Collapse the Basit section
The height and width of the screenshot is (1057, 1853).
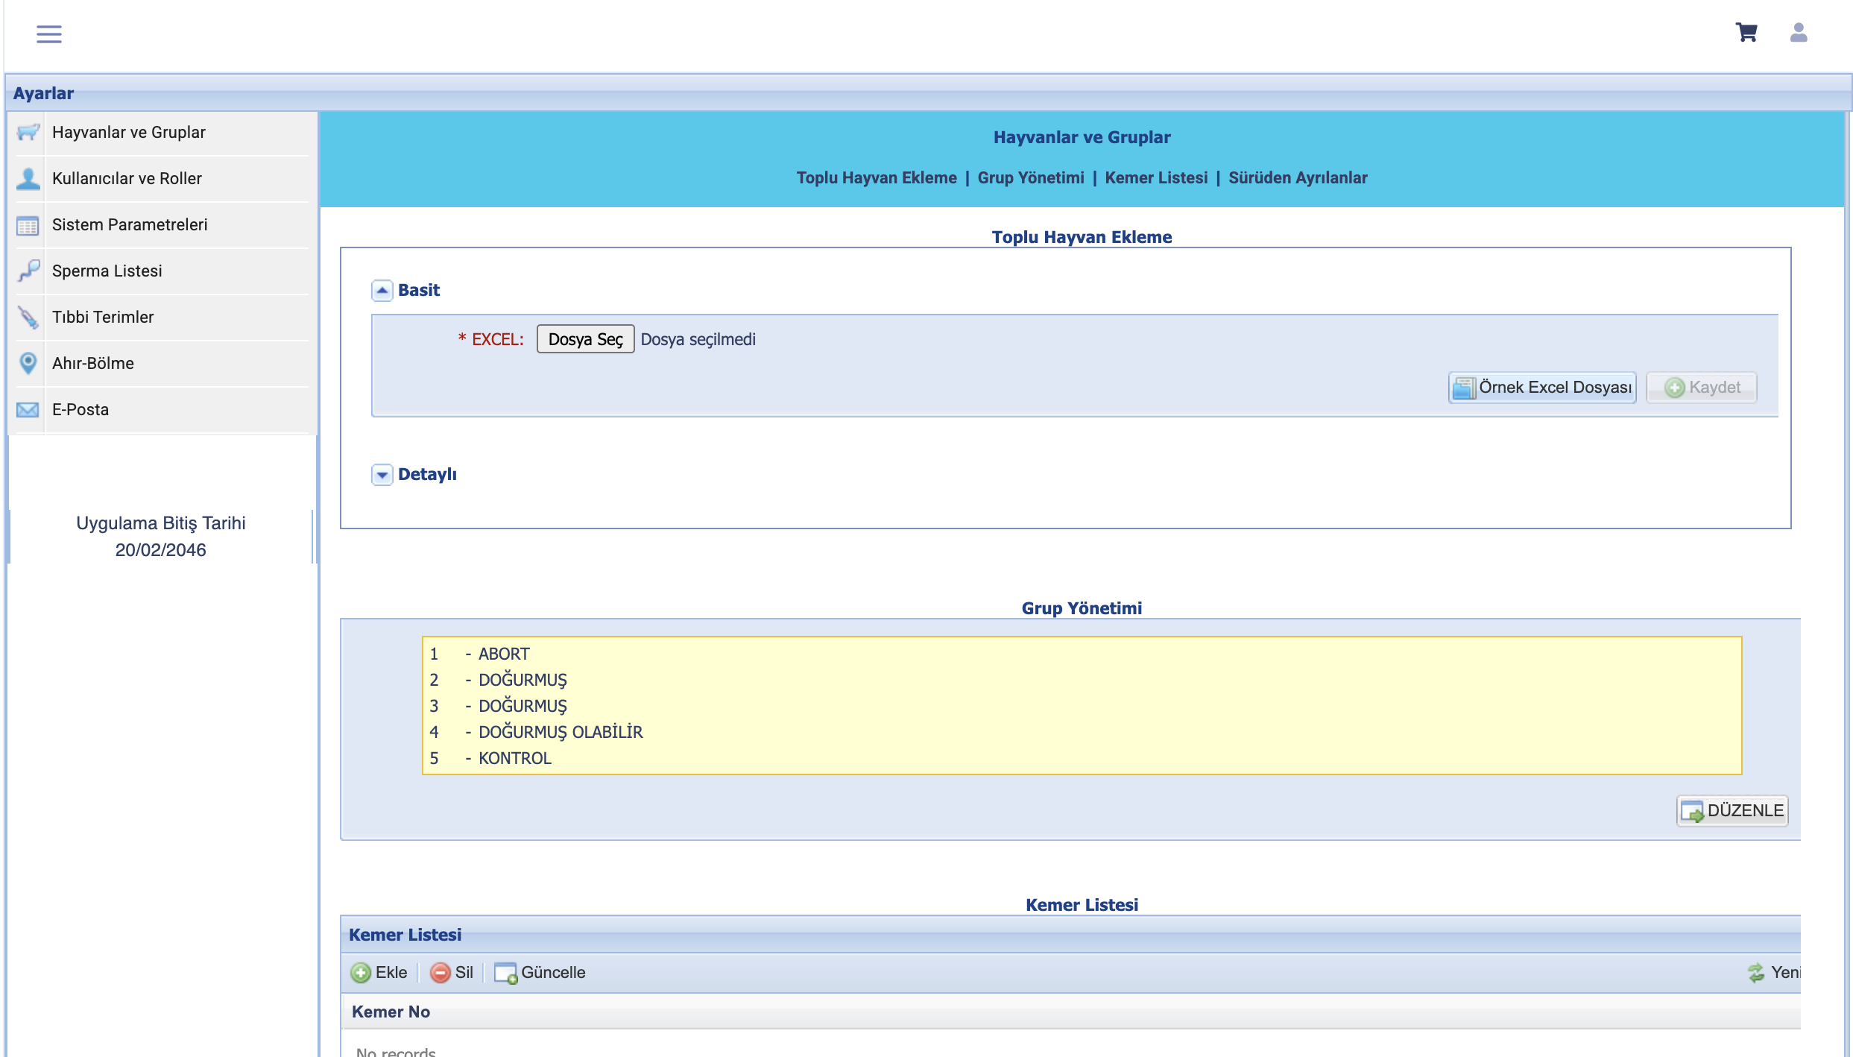point(382,291)
